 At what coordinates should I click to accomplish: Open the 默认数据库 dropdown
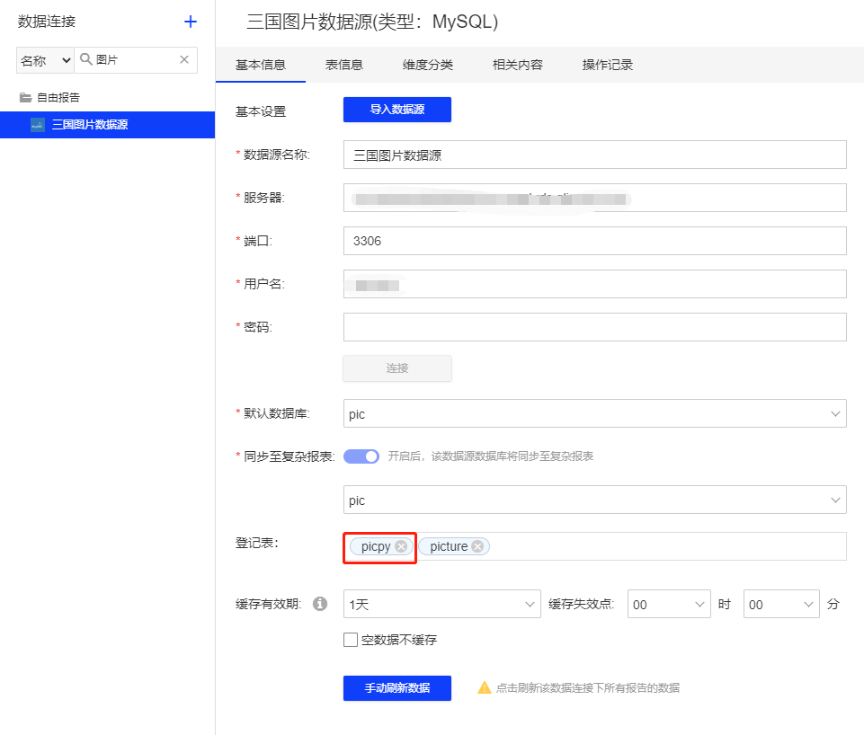[594, 414]
